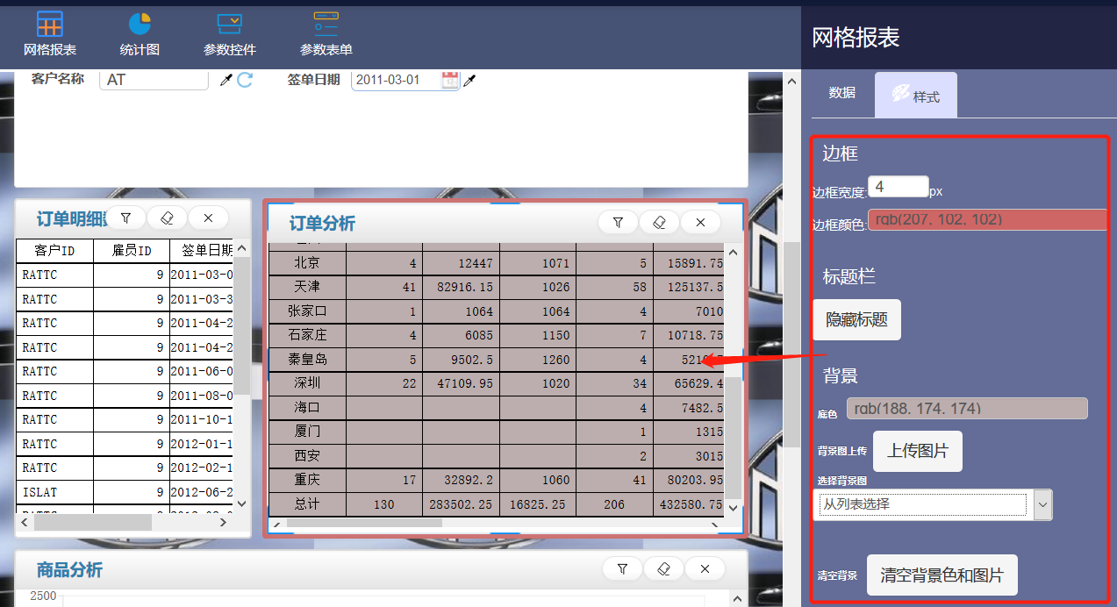The height and width of the screenshot is (607, 1117).
Task: Click the ISLAT customer ID cell
Action: [54, 492]
